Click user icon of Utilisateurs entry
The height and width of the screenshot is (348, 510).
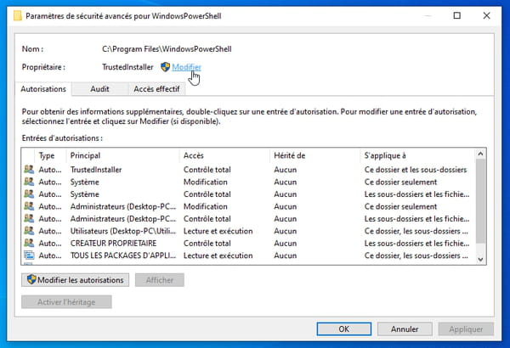point(29,231)
